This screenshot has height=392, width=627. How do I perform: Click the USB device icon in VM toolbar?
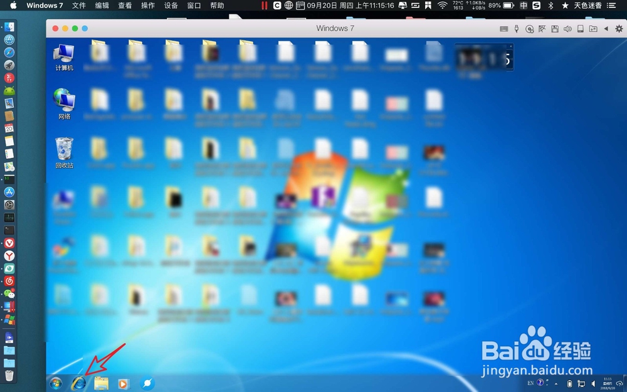click(x=517, y=29)
